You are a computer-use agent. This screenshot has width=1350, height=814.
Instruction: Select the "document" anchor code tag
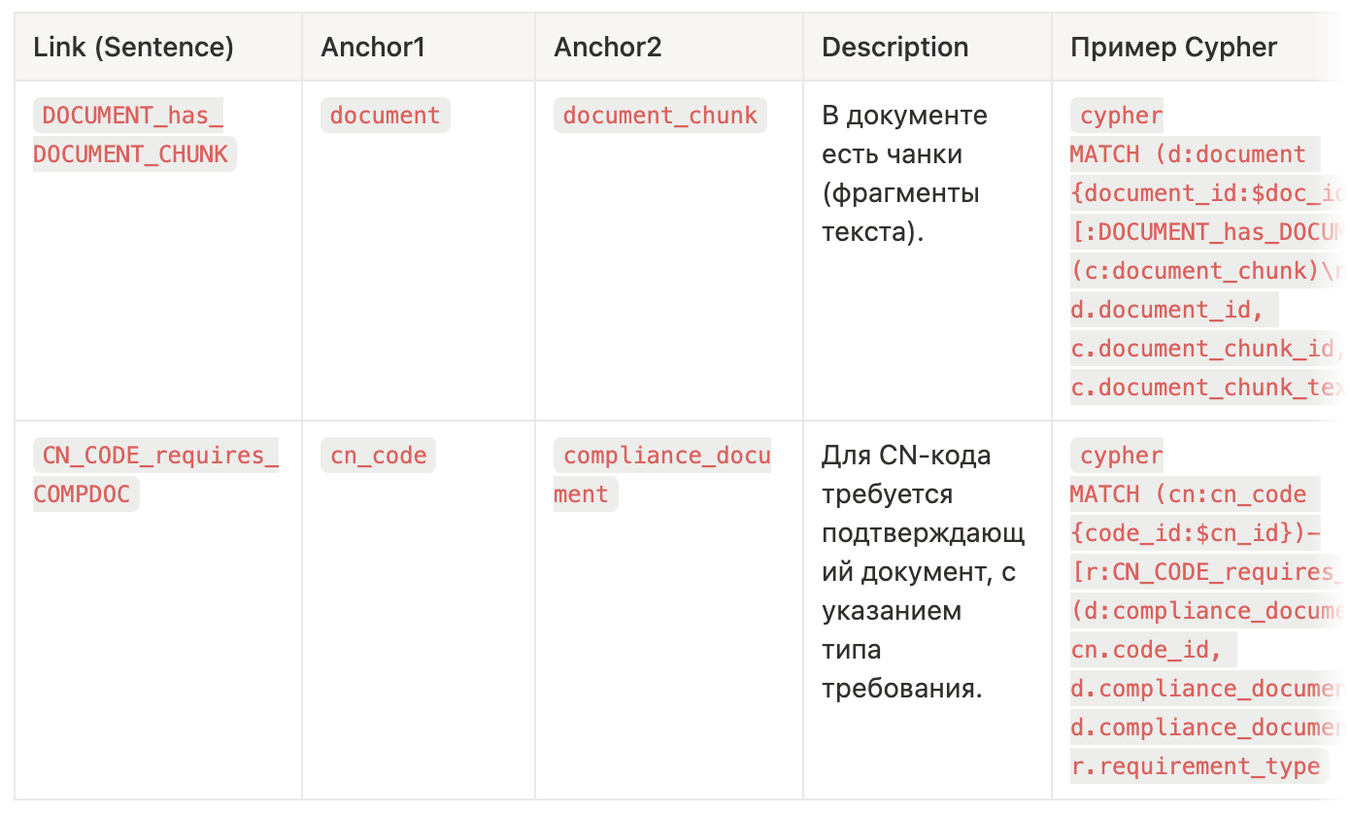pos(385,116)
